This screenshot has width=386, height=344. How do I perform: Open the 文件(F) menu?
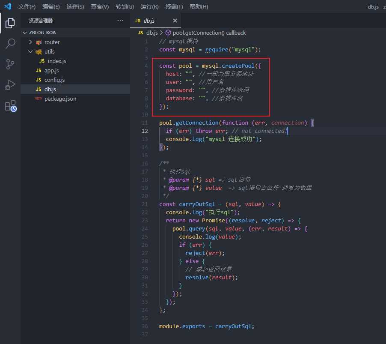(x=27, y=7)
